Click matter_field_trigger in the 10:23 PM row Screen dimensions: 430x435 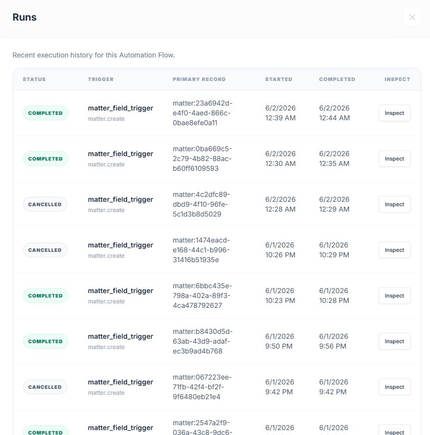tap(120, 291)
